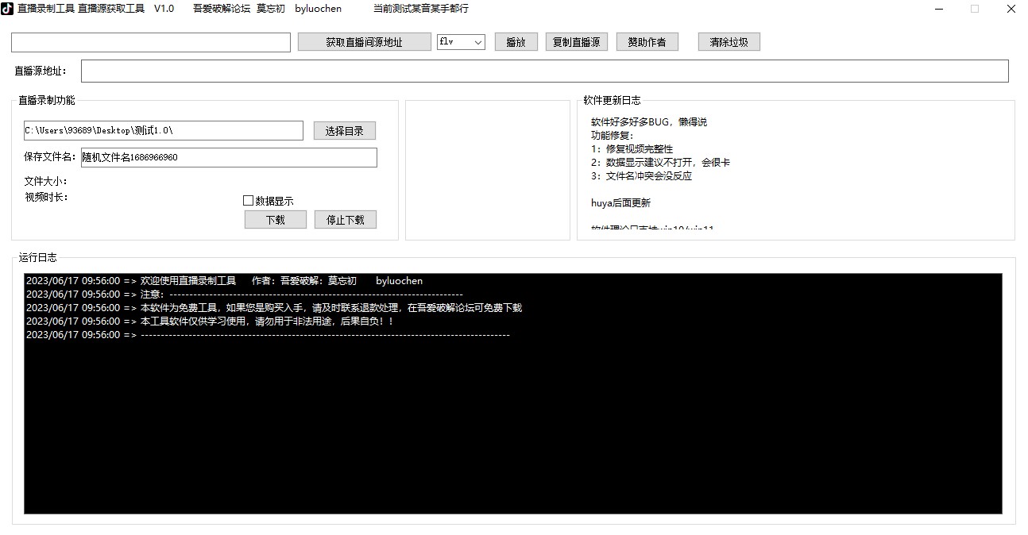Click the save directory path textbox

[x=161, y=130]
